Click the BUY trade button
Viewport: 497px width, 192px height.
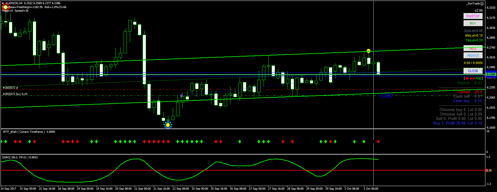click(473, 23)
